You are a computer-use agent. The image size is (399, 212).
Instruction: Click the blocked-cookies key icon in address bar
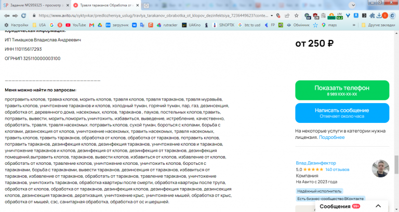(278, 16)
